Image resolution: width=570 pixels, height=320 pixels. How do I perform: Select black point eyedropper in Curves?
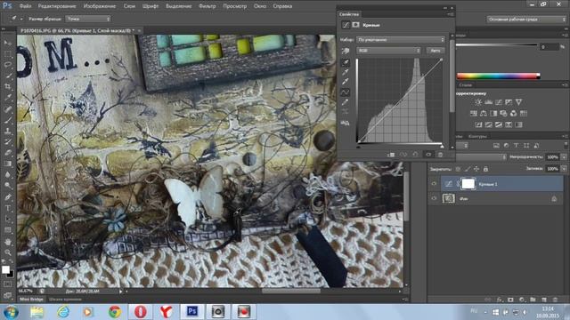coord(346,63)
